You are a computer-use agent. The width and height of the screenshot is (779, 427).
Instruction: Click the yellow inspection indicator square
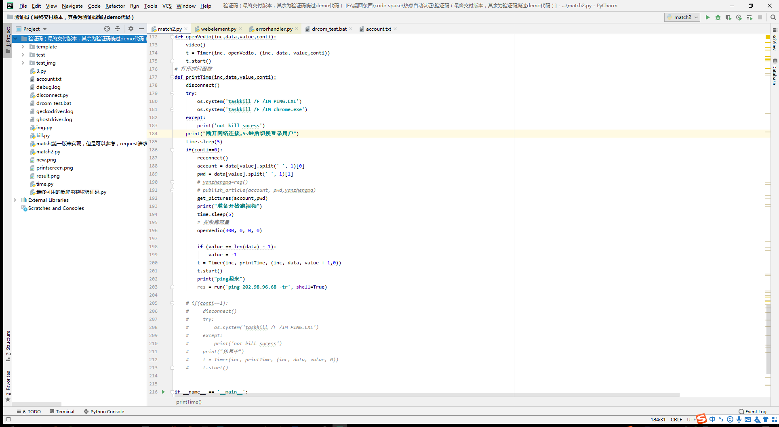(768, 37)
